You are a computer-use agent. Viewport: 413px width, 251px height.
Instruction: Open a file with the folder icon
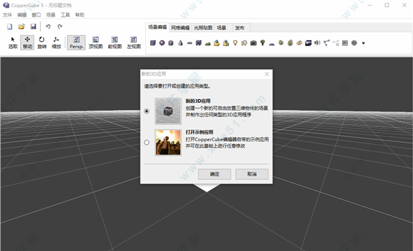[21, 26]
